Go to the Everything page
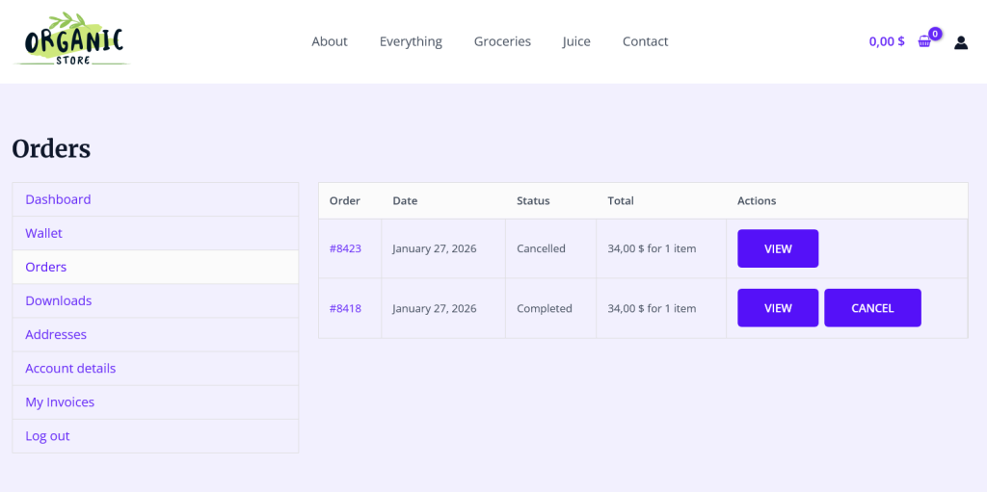Viewport: 987px width, 492px height. pos(411,41)
